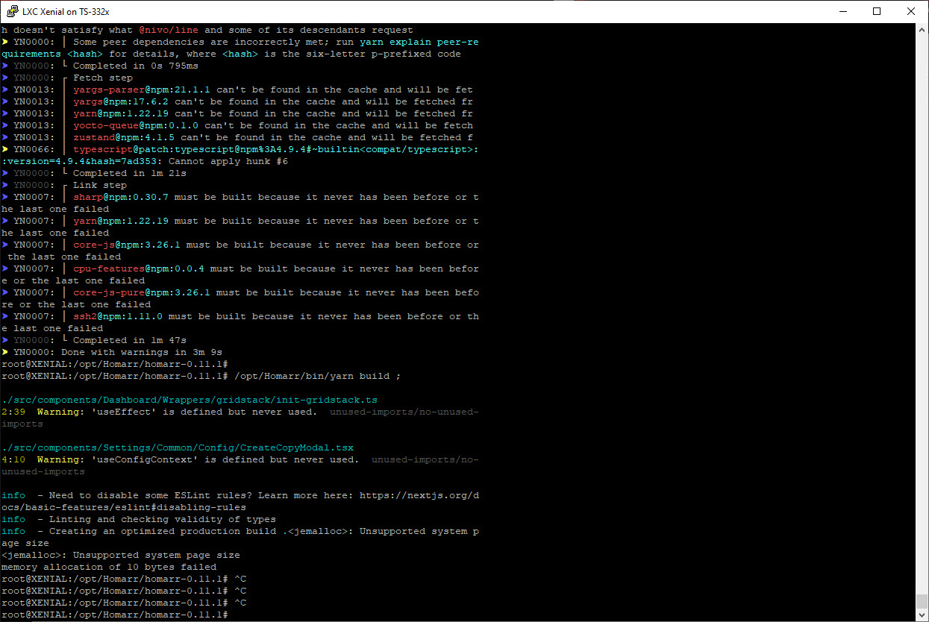
Task: Maximize the terminal window
Action: point(877,11)
